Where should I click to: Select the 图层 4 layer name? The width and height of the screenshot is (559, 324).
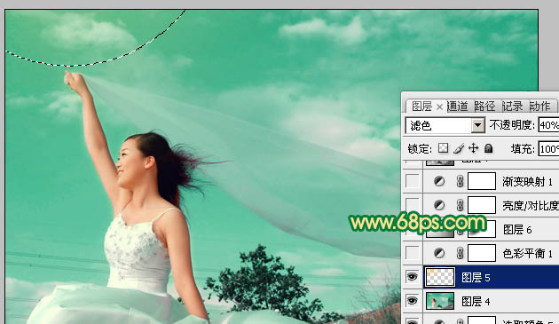click(x=476, y=302)
